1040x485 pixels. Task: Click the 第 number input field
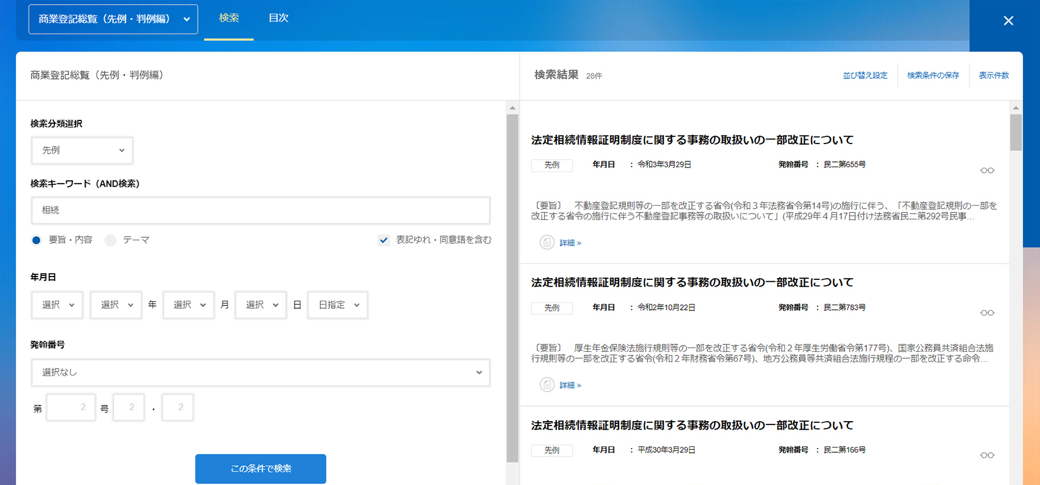coord(71,407)
